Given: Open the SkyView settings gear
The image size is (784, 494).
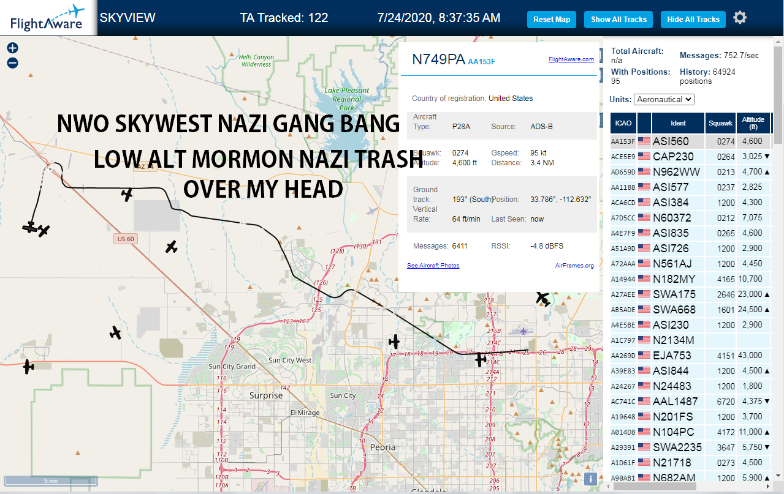Looking at the screenshot, I should click(740, 18).
